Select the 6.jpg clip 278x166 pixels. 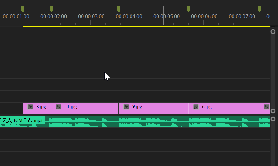[223, 108]
